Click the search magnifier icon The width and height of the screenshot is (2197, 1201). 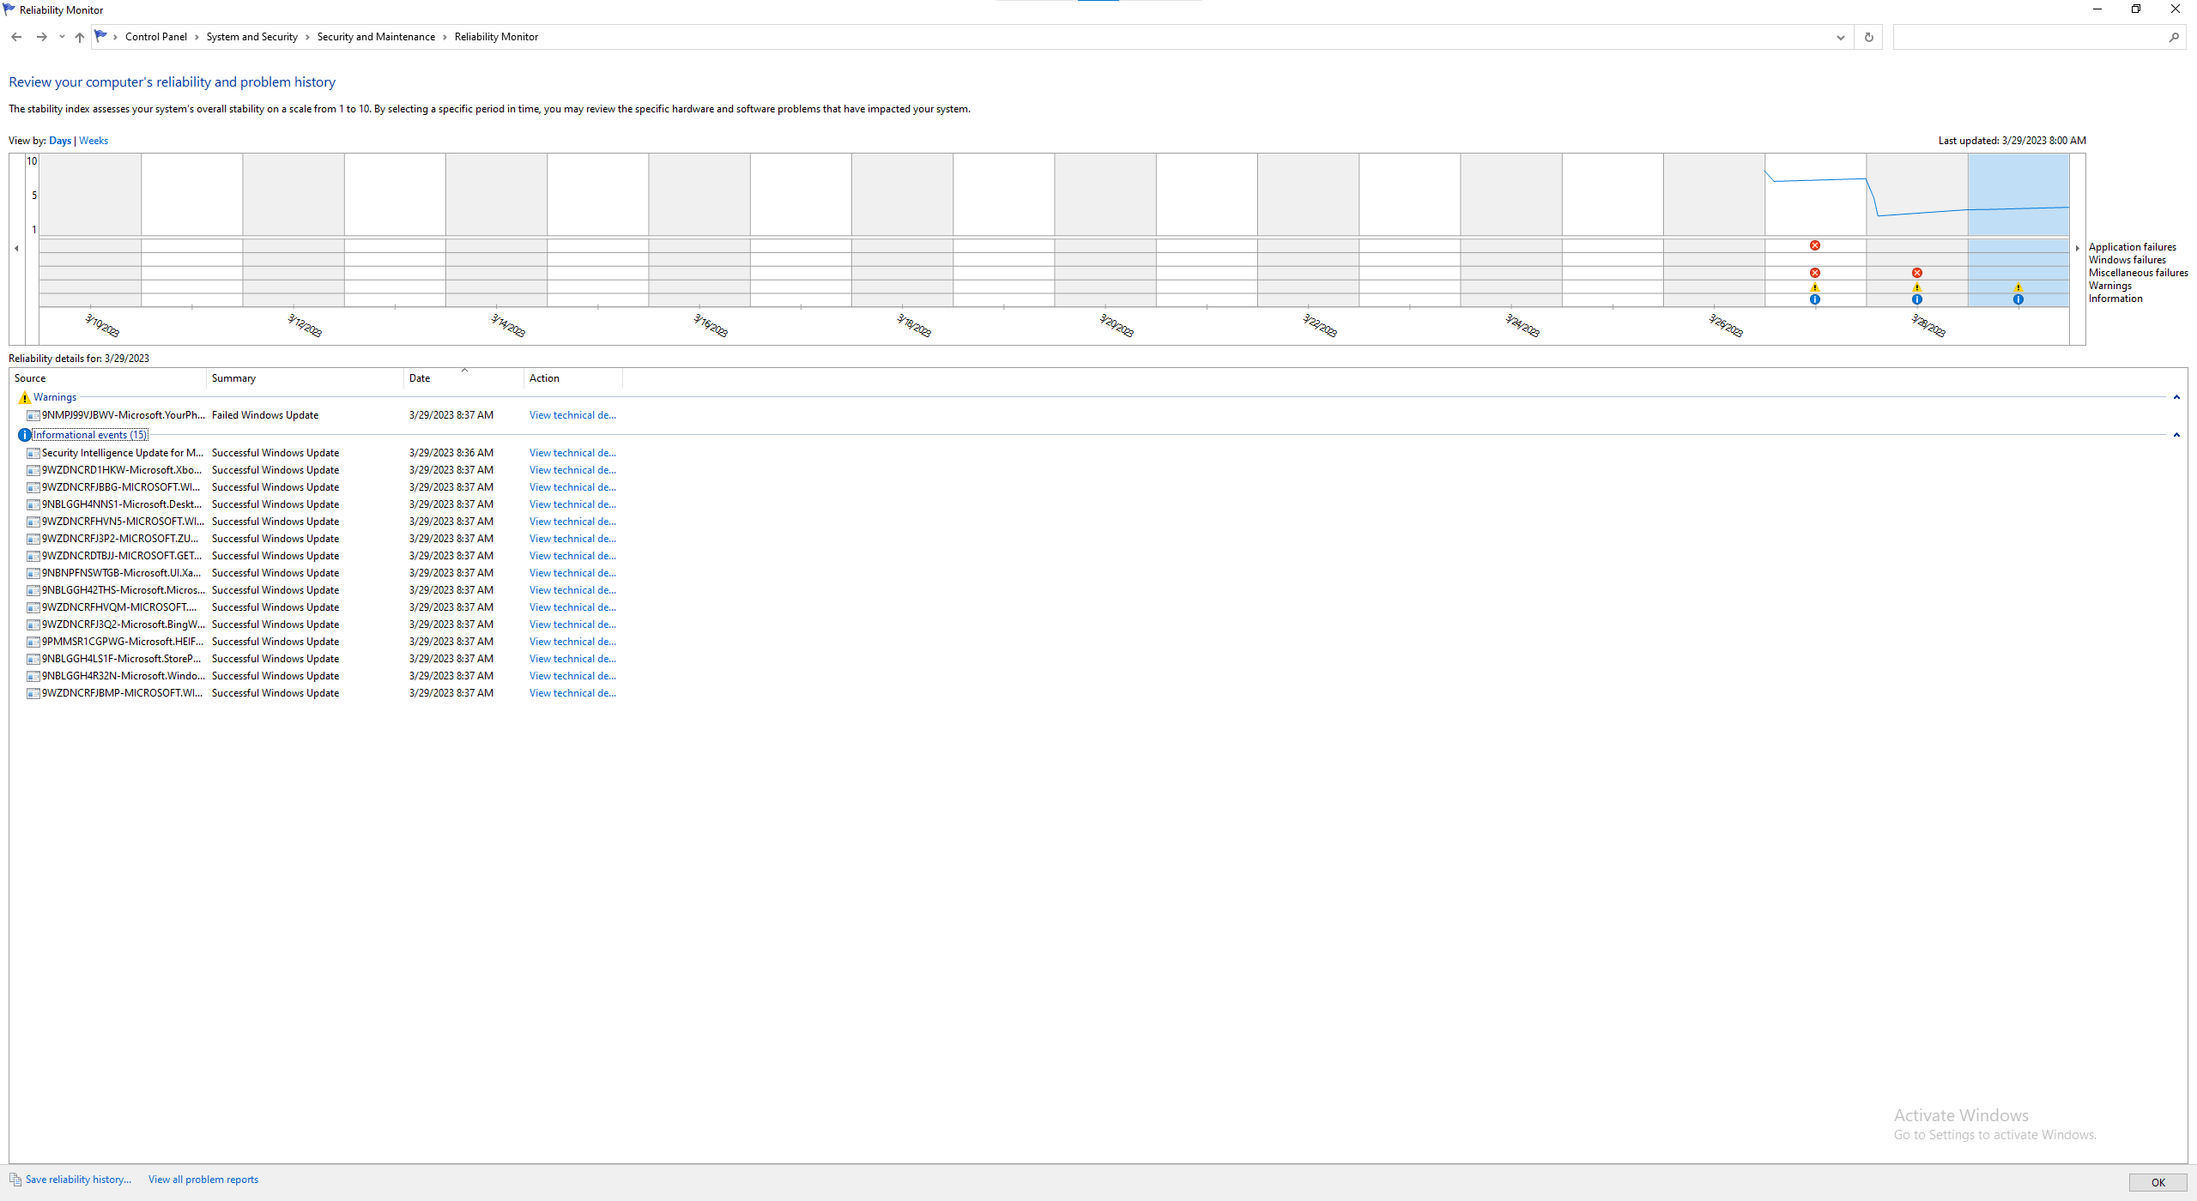point(2173,37)
